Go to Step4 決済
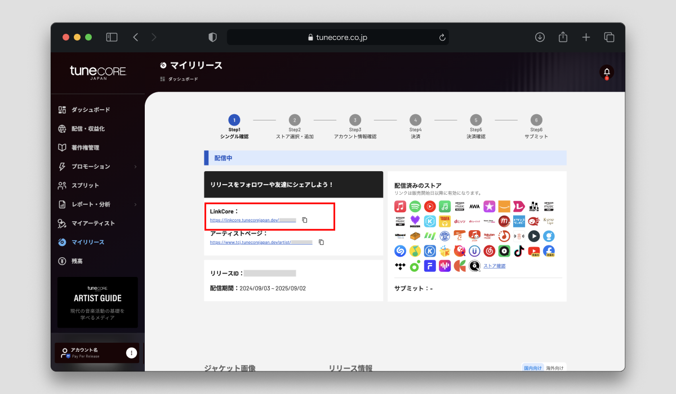Image resolution: width=676 pixels, height=394 pixels. coord(415,126)
